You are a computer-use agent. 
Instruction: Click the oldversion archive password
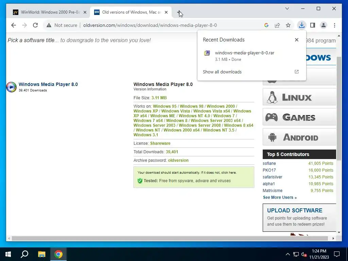[178, 160]
